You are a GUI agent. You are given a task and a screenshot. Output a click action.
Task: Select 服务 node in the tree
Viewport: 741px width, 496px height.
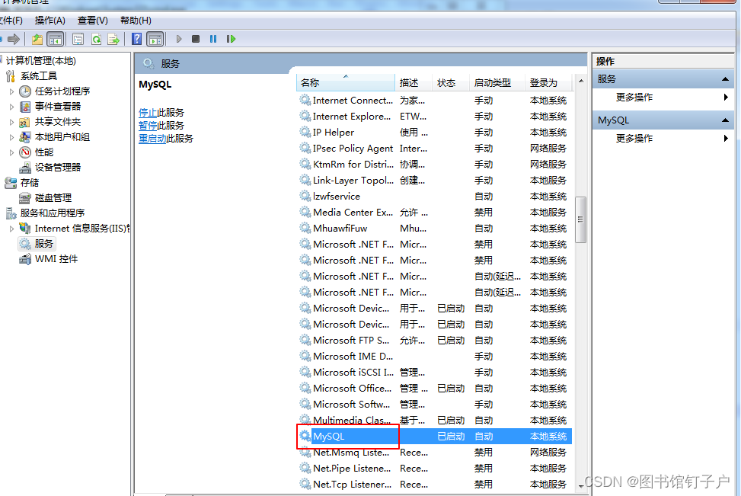click(43, 244)
